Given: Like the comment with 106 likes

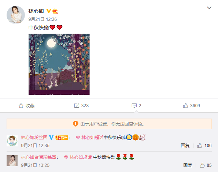Looking at the screenshot, I should coord(204,146).
